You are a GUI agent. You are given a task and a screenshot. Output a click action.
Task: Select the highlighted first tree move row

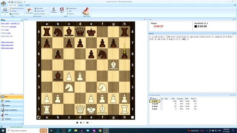tap(155, 101)
